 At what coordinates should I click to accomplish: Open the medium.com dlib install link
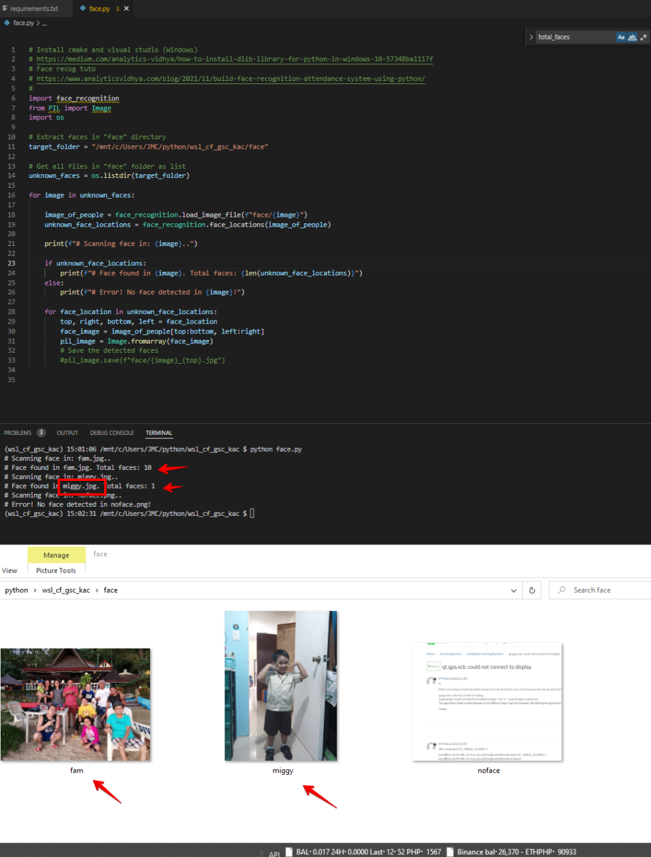pos(235,59)
